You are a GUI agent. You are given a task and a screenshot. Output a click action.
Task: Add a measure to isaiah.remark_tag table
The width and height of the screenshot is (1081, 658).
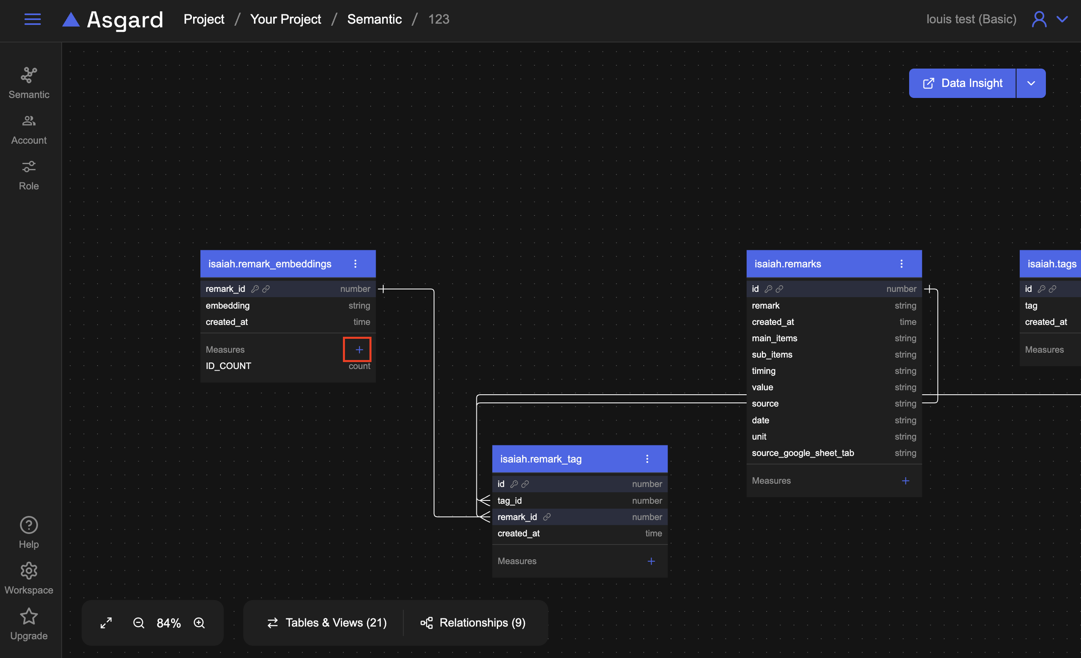pos(651,561)
